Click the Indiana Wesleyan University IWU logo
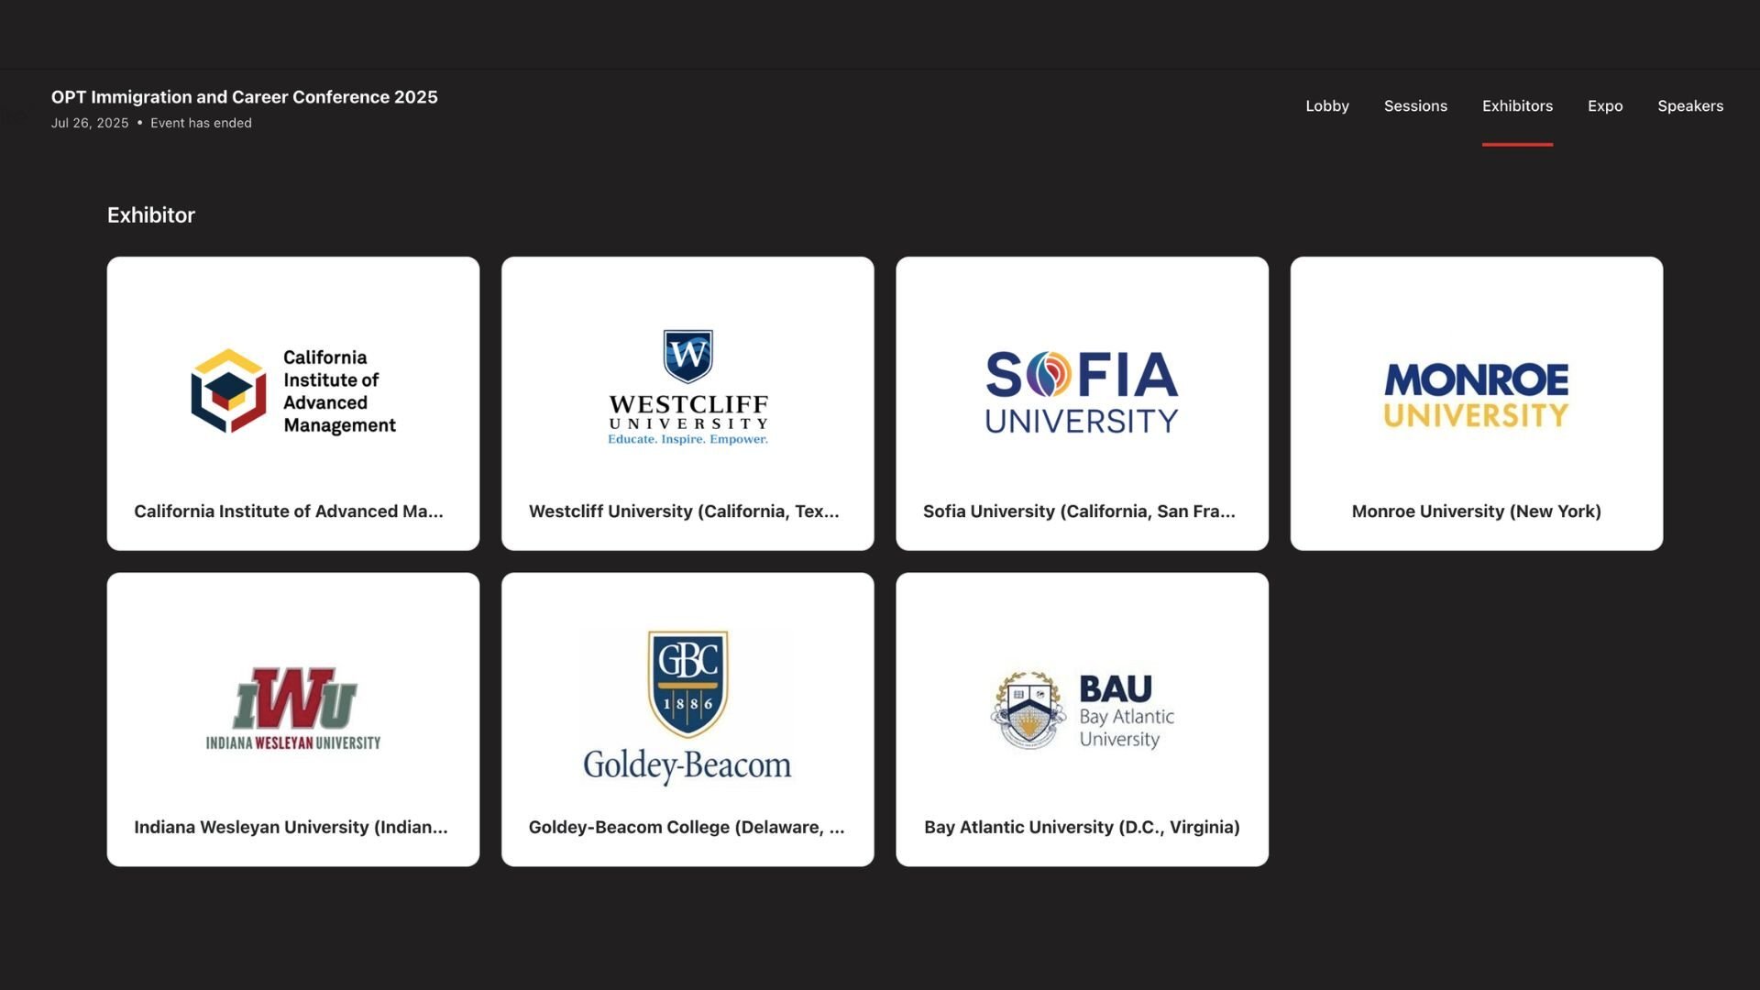The width and height of the screenshot is (1760, 990). pyautogui.click(x=293, y=709)
